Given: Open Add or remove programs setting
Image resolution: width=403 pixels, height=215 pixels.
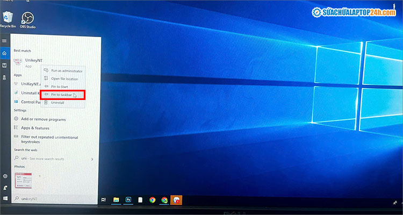Looking at the screenshot, I should pos(40,119).
